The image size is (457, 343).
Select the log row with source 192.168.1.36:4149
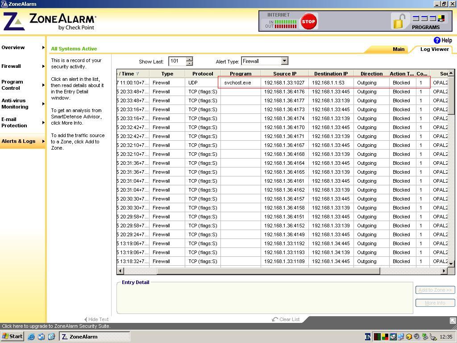point(282,234)
